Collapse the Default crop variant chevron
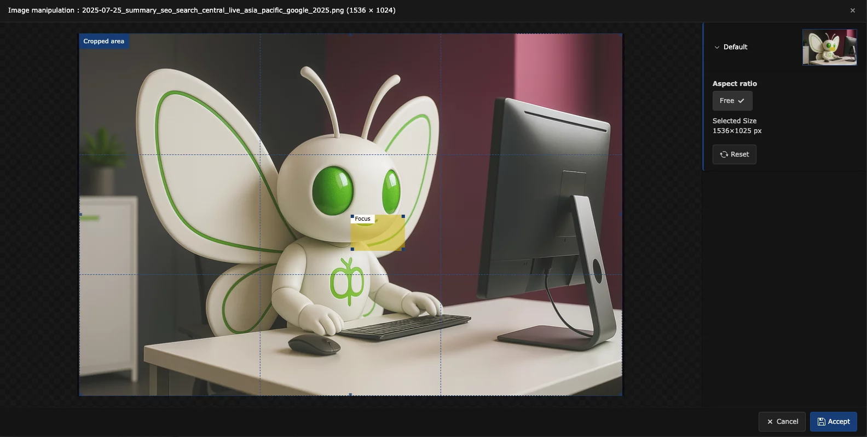 [716, 47]
